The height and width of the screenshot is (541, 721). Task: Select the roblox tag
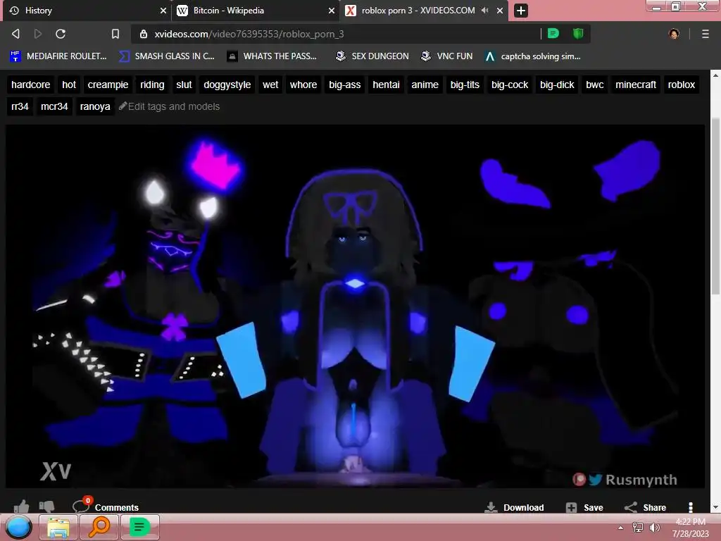[x=681, y=85]
